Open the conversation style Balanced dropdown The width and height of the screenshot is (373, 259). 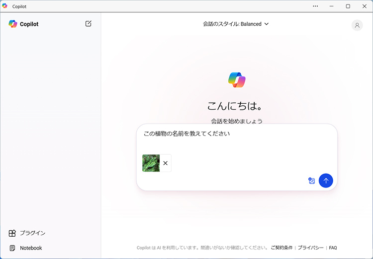pos(236,24)
